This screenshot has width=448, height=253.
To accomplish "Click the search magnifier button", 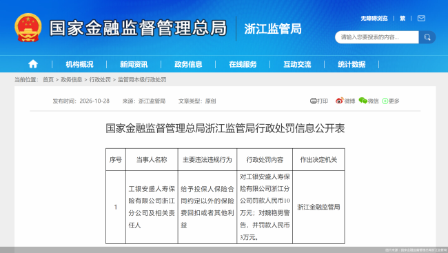I will [427, 37].
